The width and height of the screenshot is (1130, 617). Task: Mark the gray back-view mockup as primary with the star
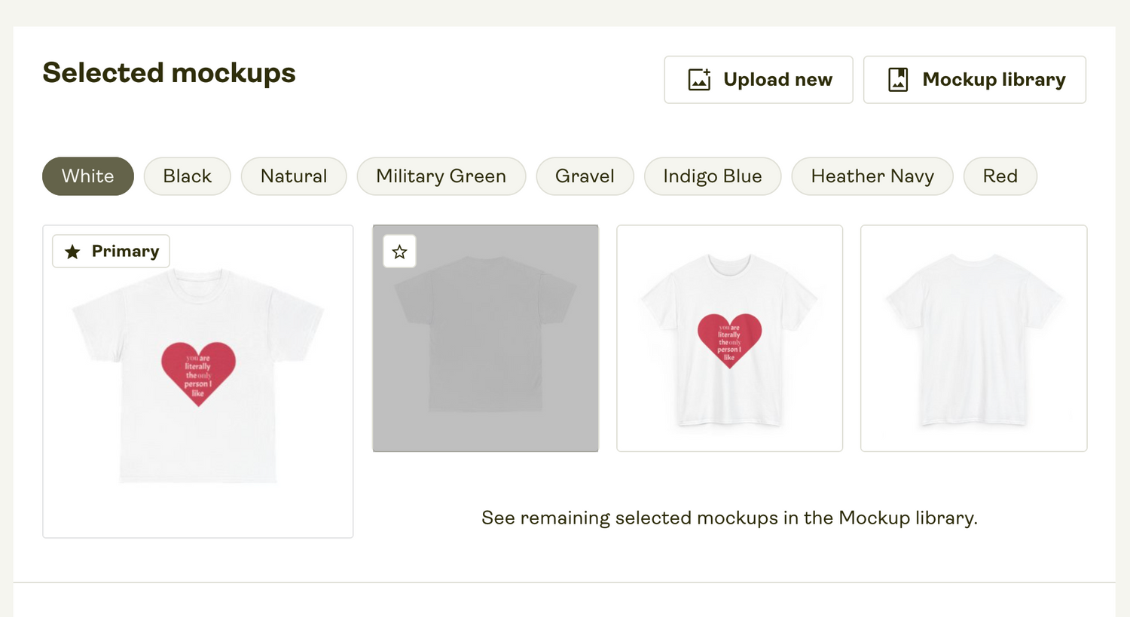pos(399,252)
